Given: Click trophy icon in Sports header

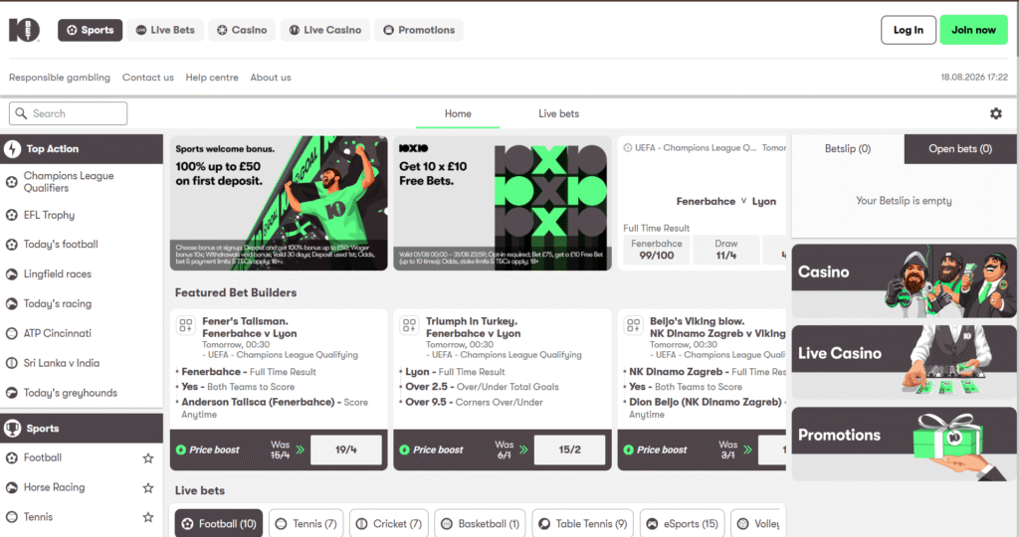Looking at the screenshot, I should click(x=12, y=429).
